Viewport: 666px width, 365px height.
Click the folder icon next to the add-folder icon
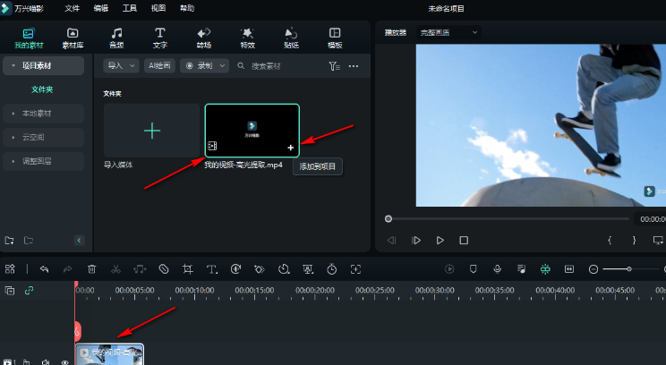tap(29, 241)
